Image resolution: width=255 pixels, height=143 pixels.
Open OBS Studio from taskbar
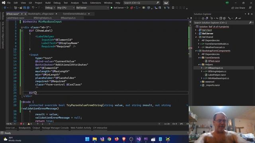pos(131,139)
